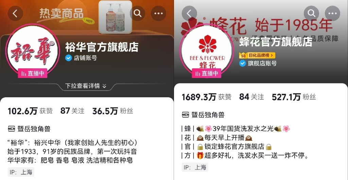Open 日化品牌榜 ranking arrow badge
This screenshot has height=180, width=348.
coord(257,55)
